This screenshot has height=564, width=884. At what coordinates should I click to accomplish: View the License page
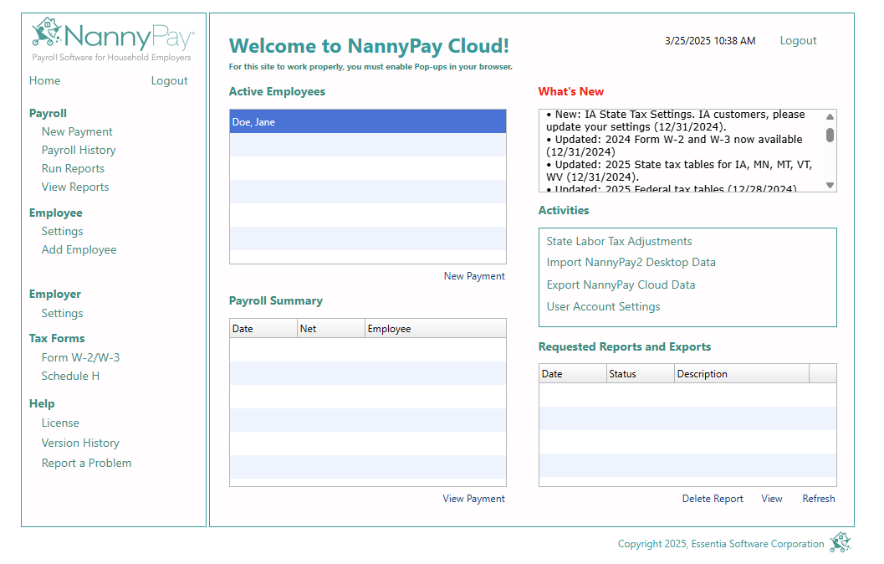point(60,423)
